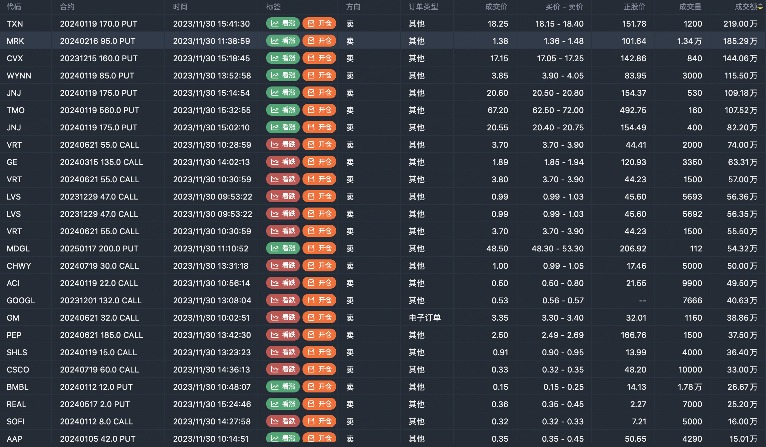766x447 pixels.
Task: Click the sort arrow on 成交额 column
Action: click(x=760, y=7)
